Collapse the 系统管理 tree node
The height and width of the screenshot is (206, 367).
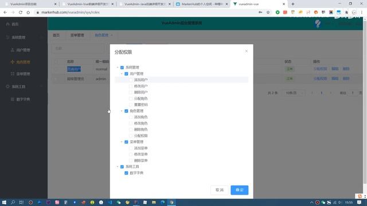click(118, 68)
